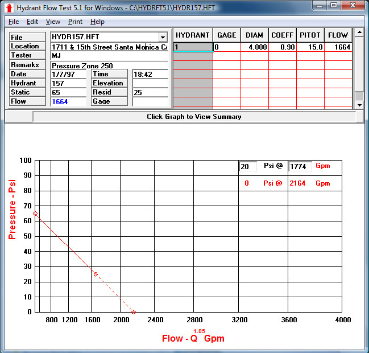This screenshot has width=369, height=353.
Task: Click the Resid pressure field 25
Action: pyautogui.click(x=150, y=92)
